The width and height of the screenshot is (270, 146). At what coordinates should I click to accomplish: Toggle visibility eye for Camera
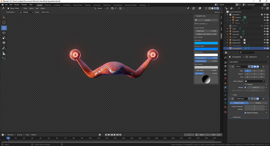point(265,17)
